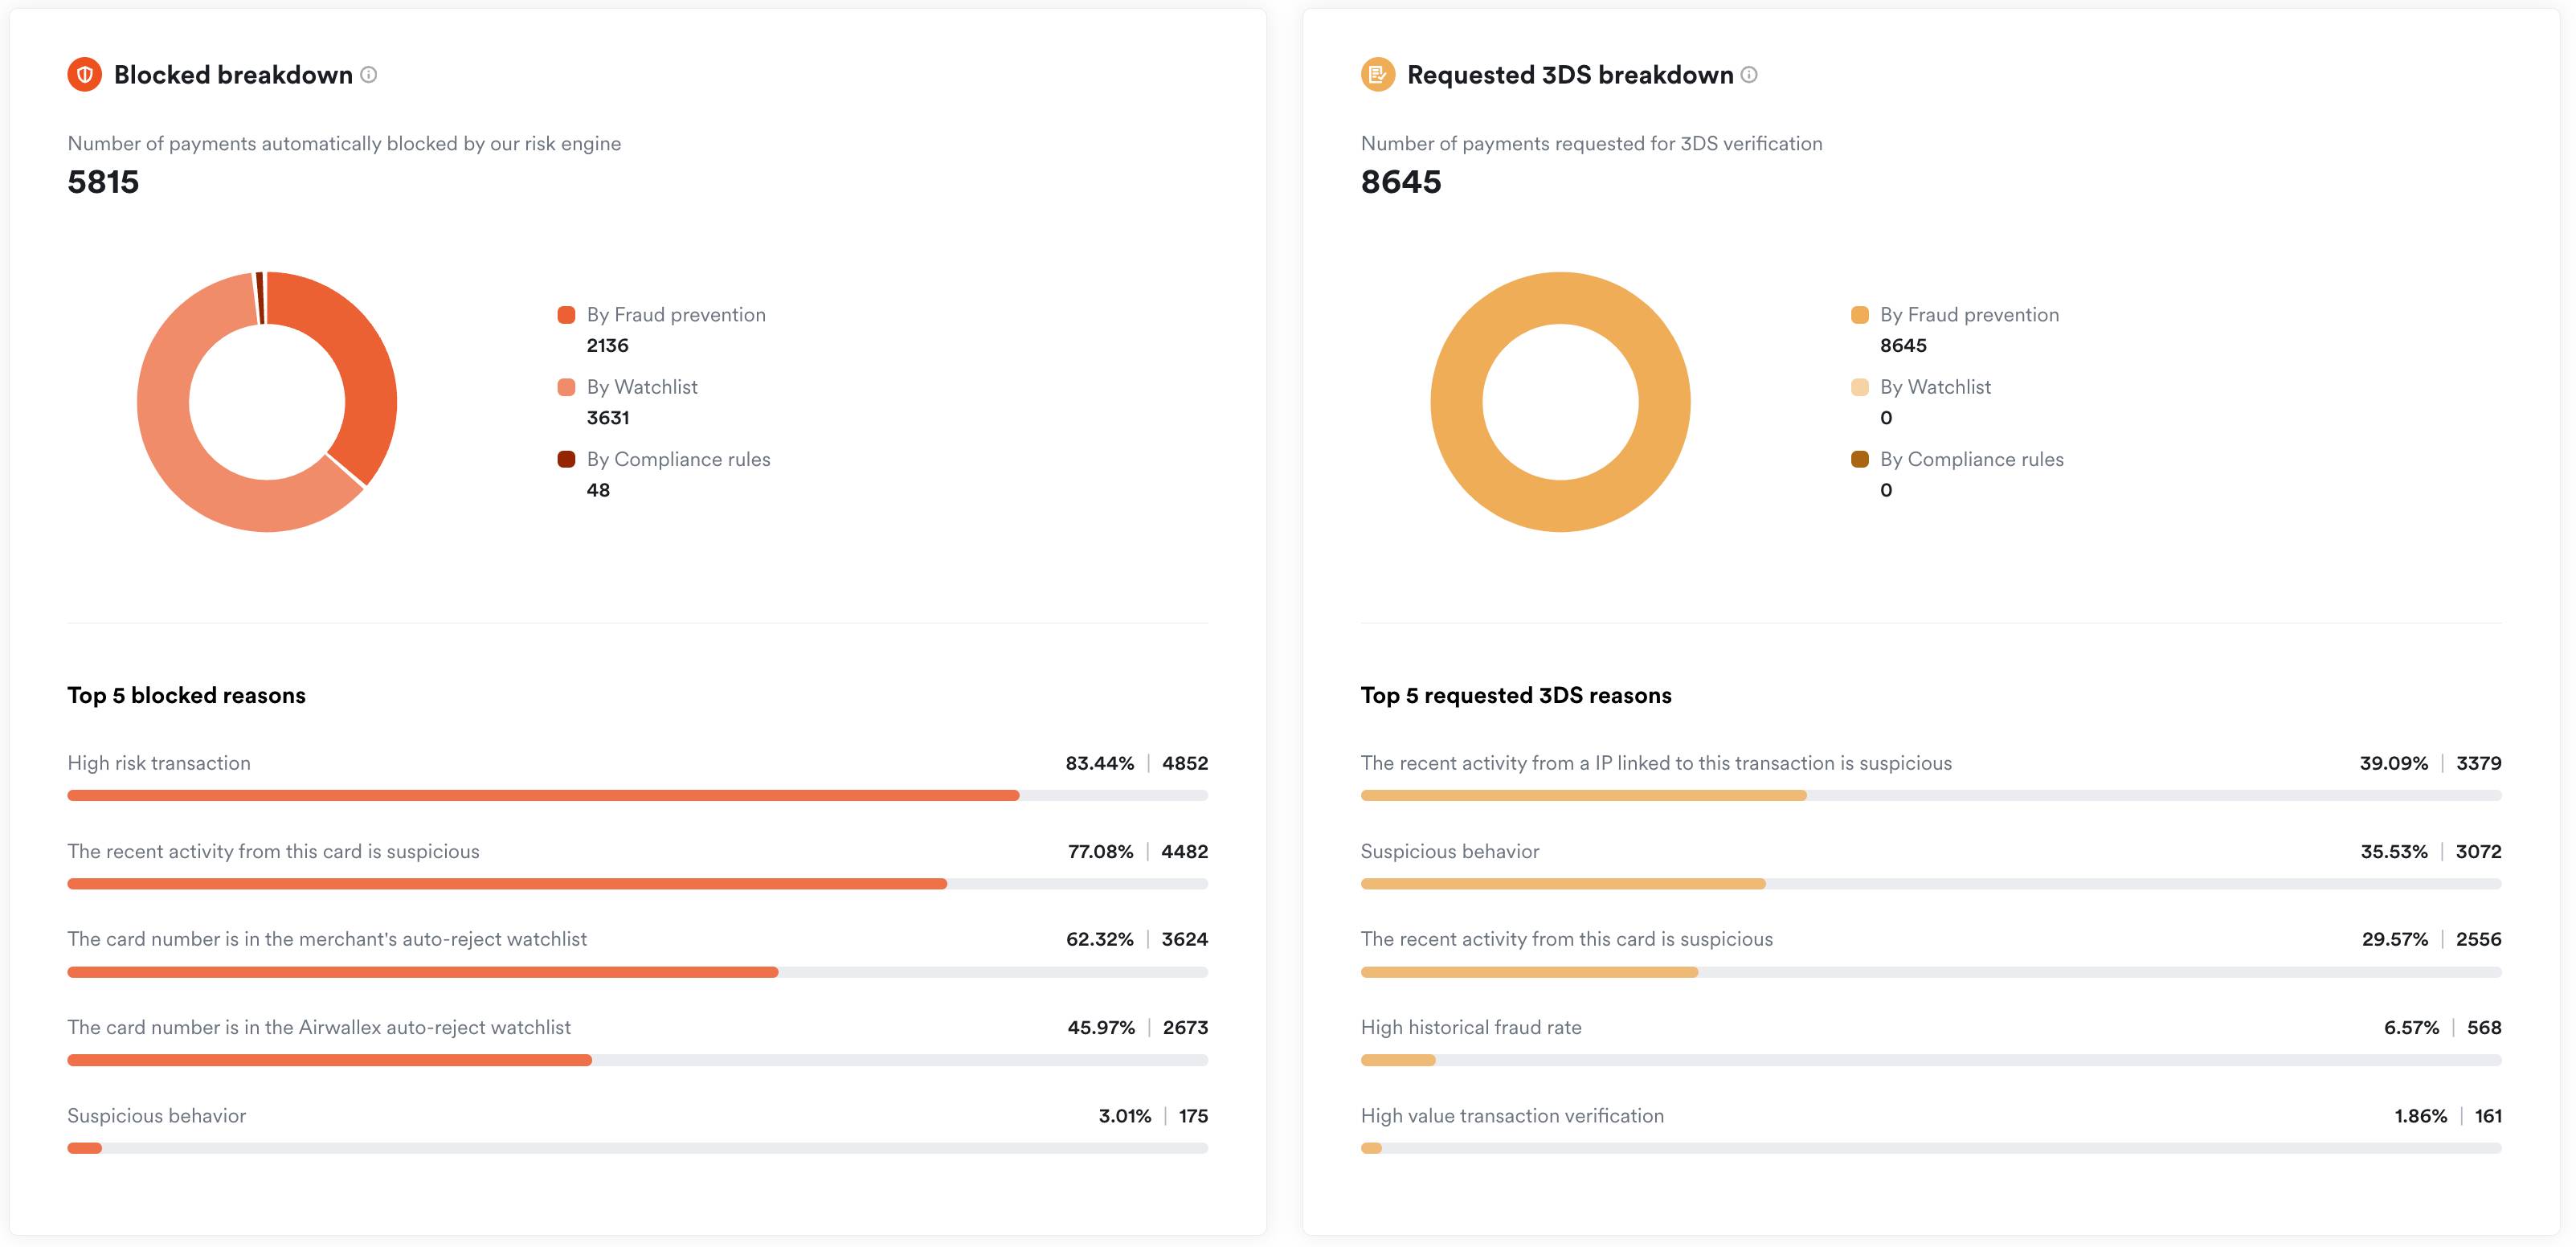The height and width of the screenshot is (1247, 2576).
Task: Click Blocked By Compliance rules legend swatch
Action: (566, 459)
